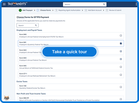Click "Annual Return of Withheld Federal Income Tax"
Viewport: 139px width, 103px height.
[36, 68]
